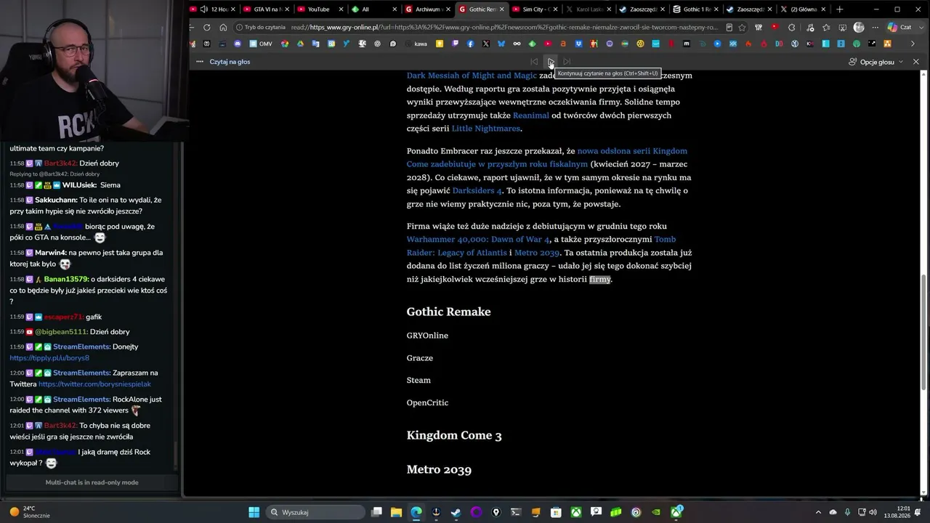Viewport: 930px width, 523px height.
Task: Expand the bookmarks bar overflow chevron
Action: 913,44
